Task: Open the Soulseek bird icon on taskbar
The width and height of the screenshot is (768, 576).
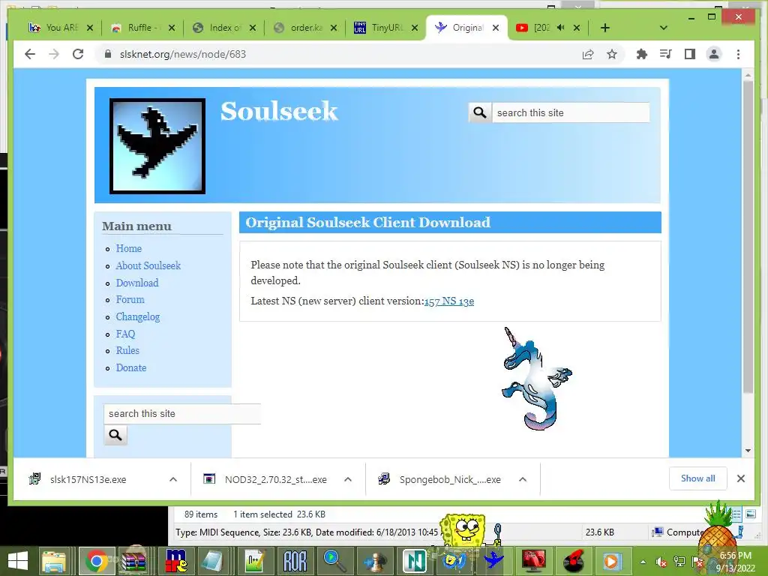Action: (493, 559)
